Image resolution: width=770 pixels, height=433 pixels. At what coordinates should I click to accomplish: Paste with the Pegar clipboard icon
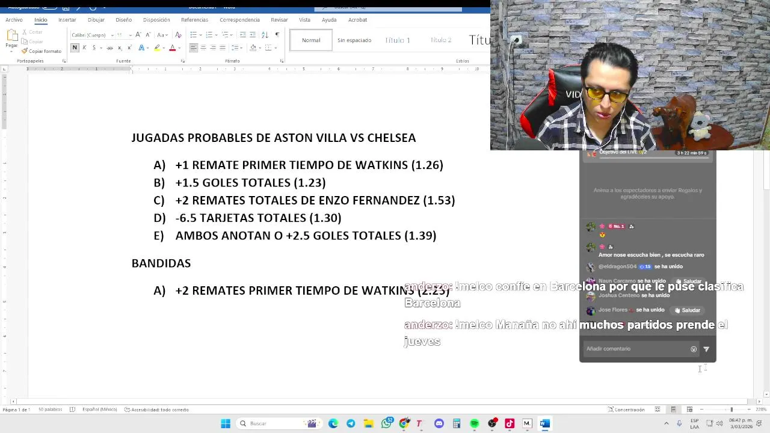[11, 37]
